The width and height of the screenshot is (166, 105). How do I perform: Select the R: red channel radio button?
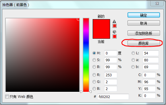[x=94, y=75]
